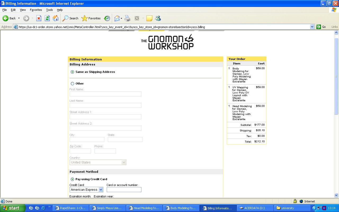The image size is (339, 212).
Task: Expand the quick launch chevron
Action: pos(49,207)
